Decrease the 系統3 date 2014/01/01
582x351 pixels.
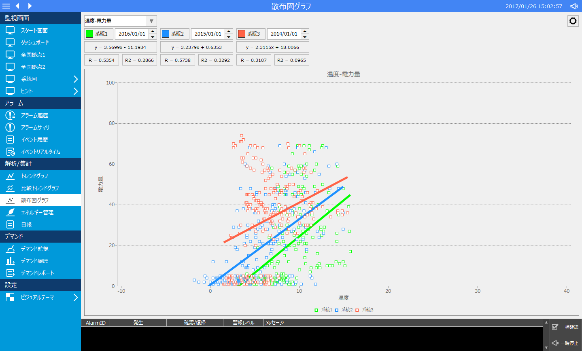click(x=305, y=37)
